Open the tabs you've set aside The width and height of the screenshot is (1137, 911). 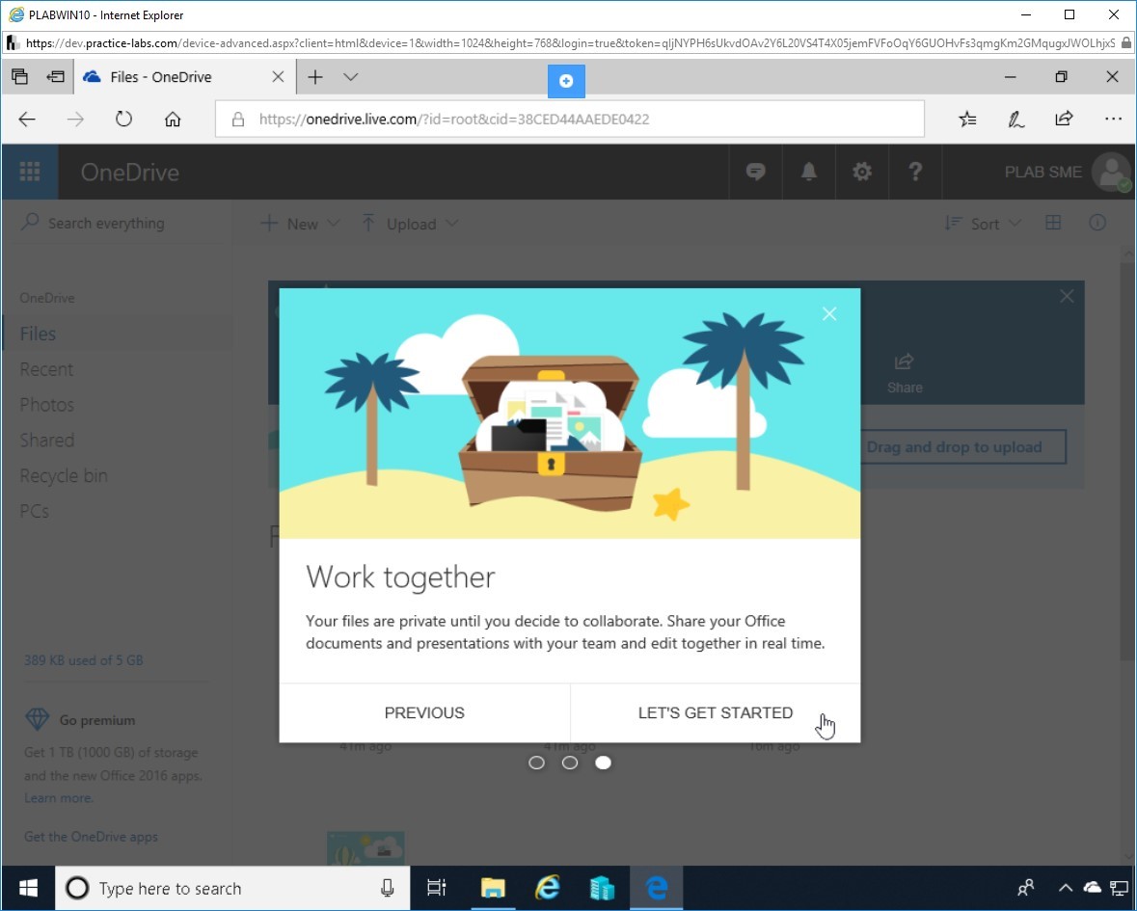tap(19, 77)
